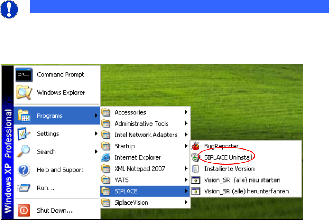The image size is (329, 220).
Task: Click the Settings control panel icon
Action: tap(24, 134)
